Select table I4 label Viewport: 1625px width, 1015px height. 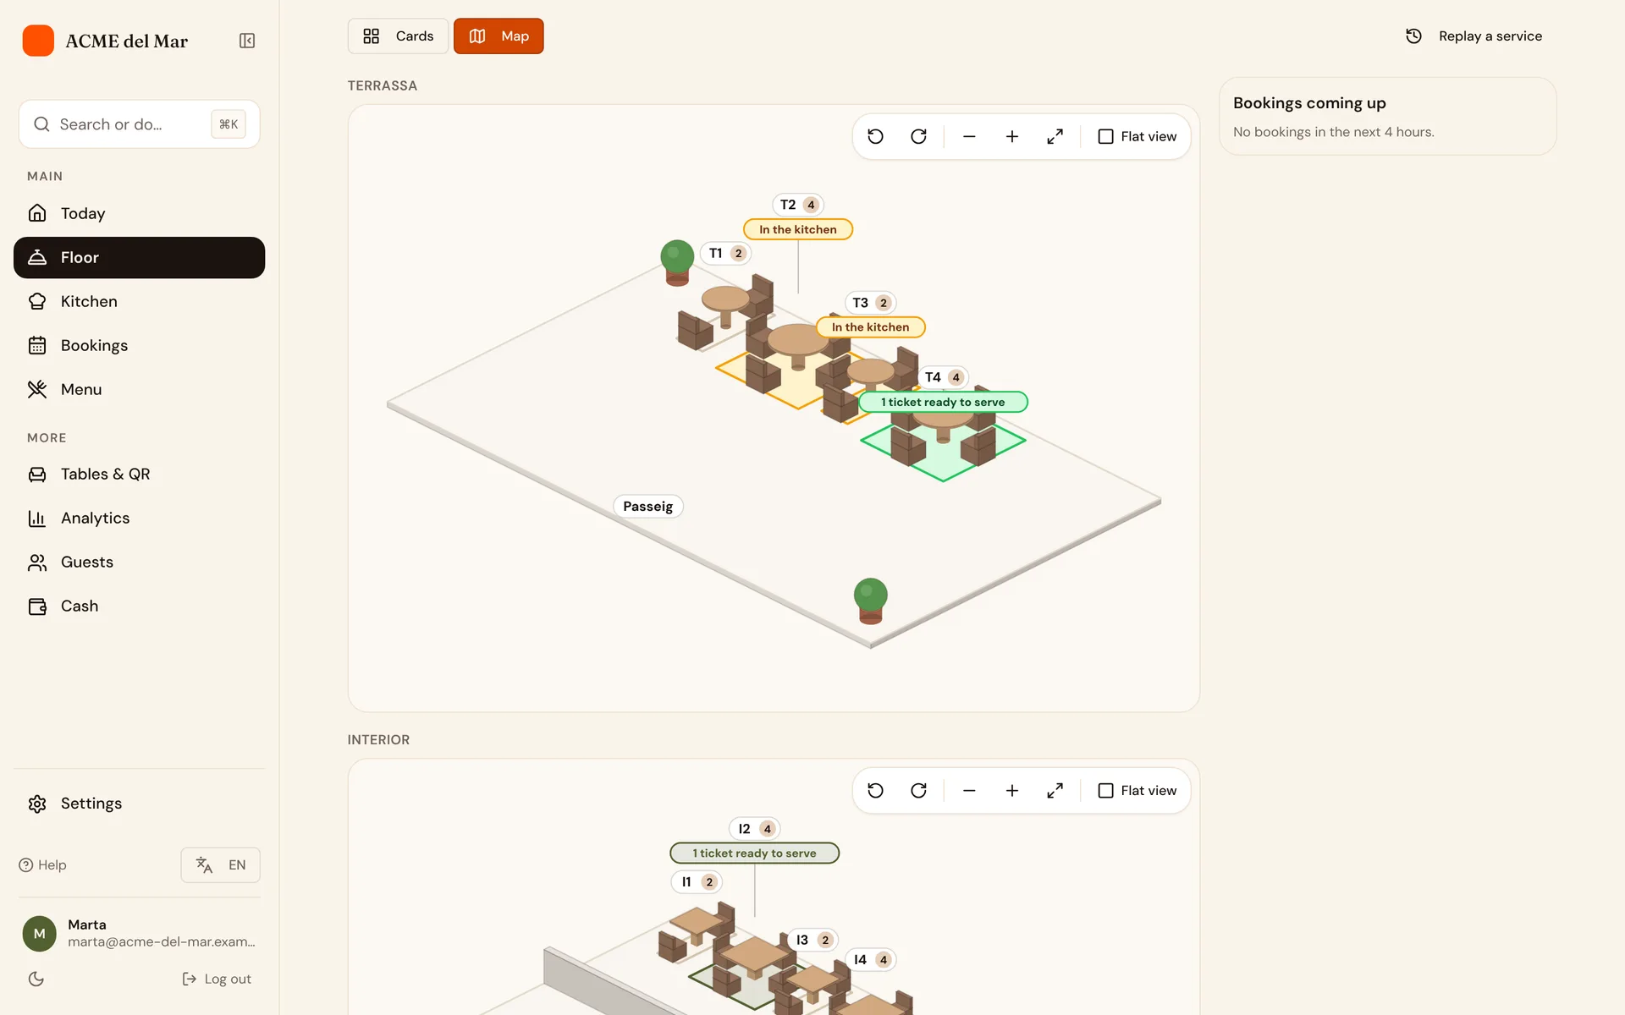click(x=871, y=959)
